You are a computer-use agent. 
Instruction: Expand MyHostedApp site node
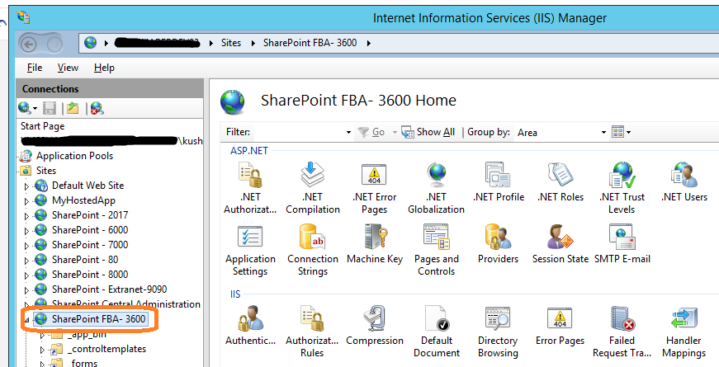click(x=26, y=201)
